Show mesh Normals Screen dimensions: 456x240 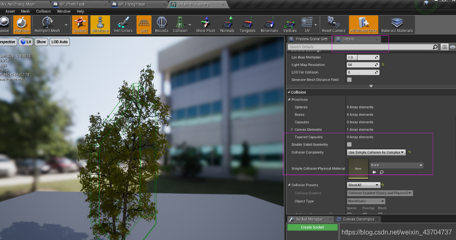pyautogui.click(x=227, y=25)
